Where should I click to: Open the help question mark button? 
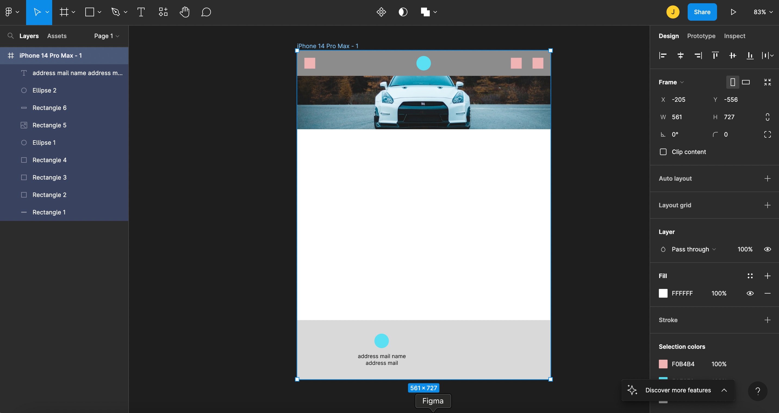coord(758,391)
